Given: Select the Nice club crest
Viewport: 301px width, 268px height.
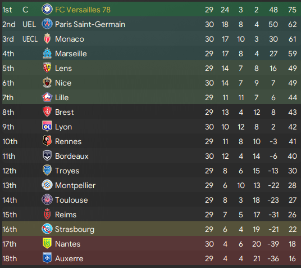Looking at the screenshot, I should (x=47, y=82).
